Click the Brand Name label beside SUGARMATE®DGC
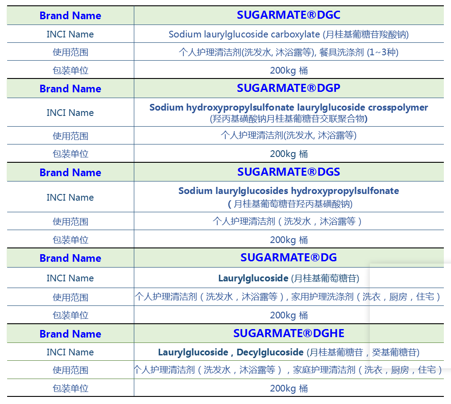The image size is (451, 404). click(70, 16)
